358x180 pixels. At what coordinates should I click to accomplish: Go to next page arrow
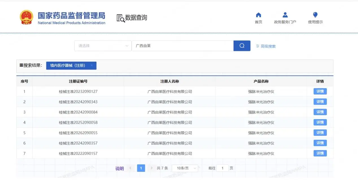(x=152, y=168)
